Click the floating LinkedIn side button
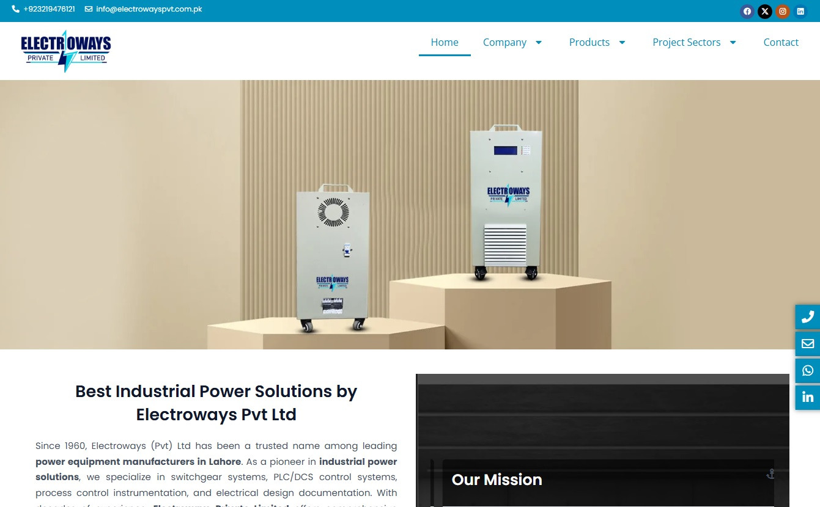 point(808,398)
